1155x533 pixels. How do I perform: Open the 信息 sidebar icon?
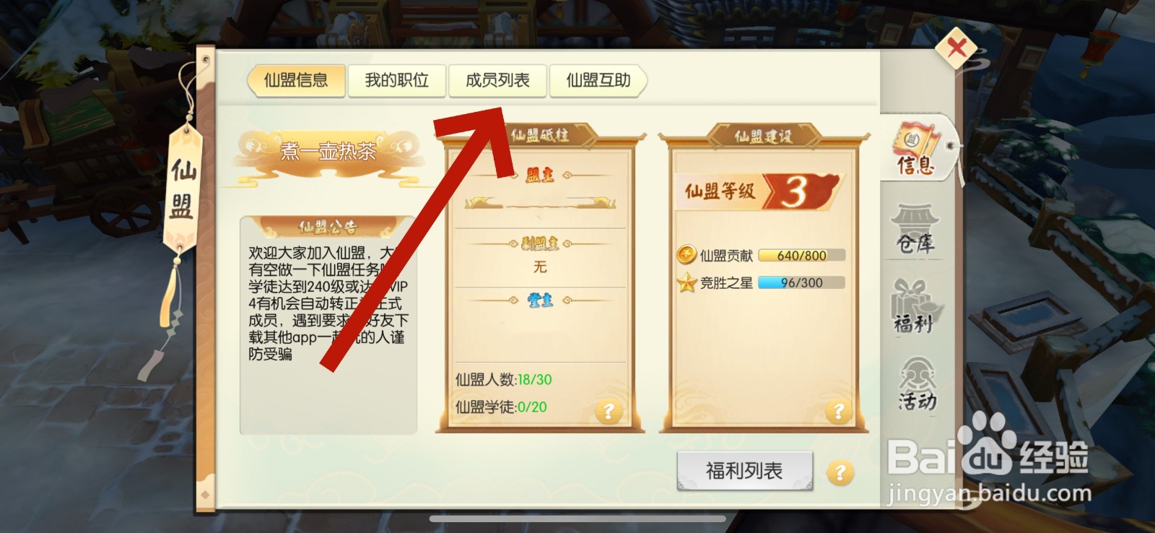pos(918,150)
